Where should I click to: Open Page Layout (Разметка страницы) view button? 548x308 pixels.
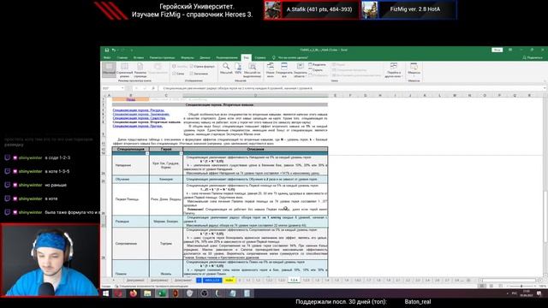coord(140,70)
